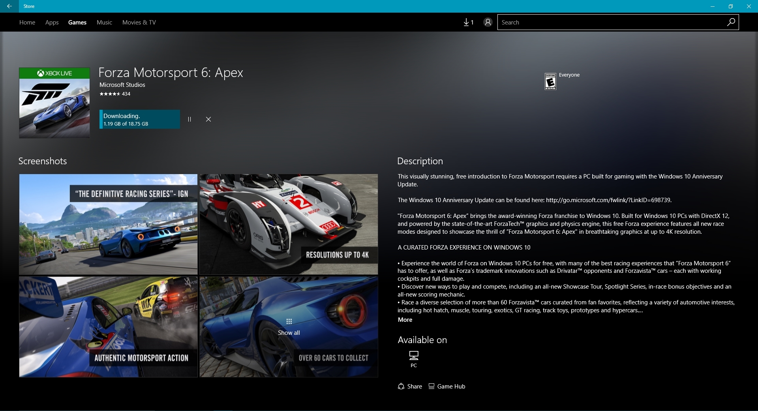Screen dimensions: 758x411
Task: Go to the Home tab
Action: (x=27, y=22)
